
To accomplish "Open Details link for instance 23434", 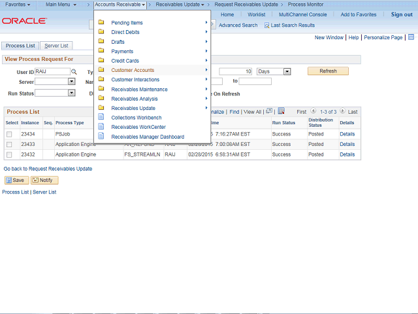I will click(347, 134).
